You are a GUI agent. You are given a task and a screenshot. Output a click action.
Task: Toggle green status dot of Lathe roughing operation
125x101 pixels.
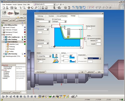pos(25,37)
